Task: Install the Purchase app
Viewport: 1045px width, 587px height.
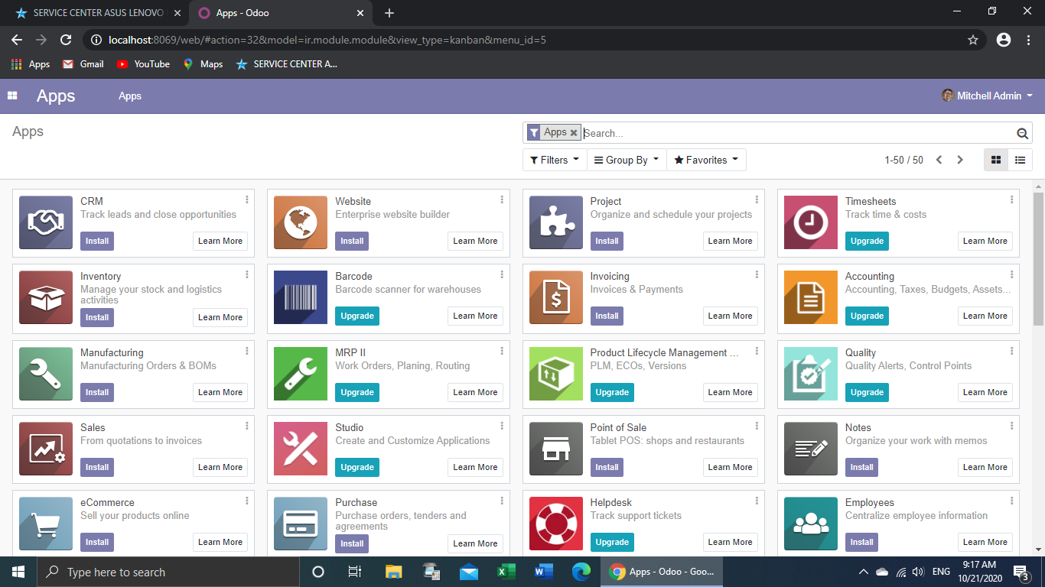Action: point(352,543)
